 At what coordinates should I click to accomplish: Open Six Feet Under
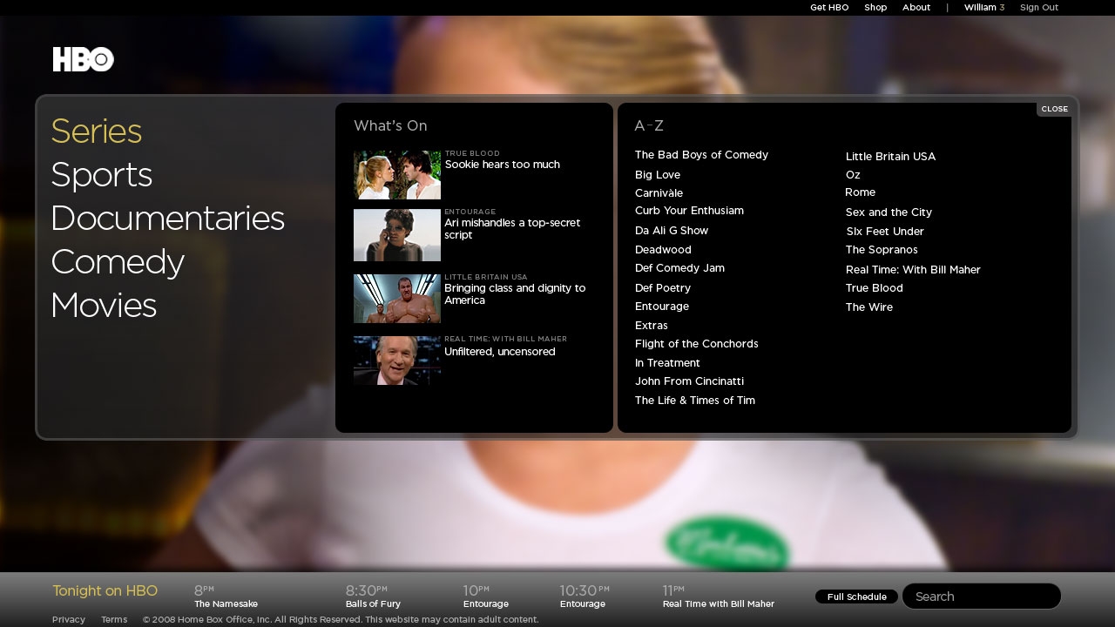coord(885,232)
